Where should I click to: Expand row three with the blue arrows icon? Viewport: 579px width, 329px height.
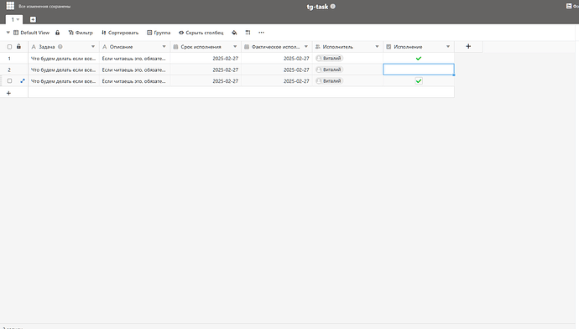point(23,80)
